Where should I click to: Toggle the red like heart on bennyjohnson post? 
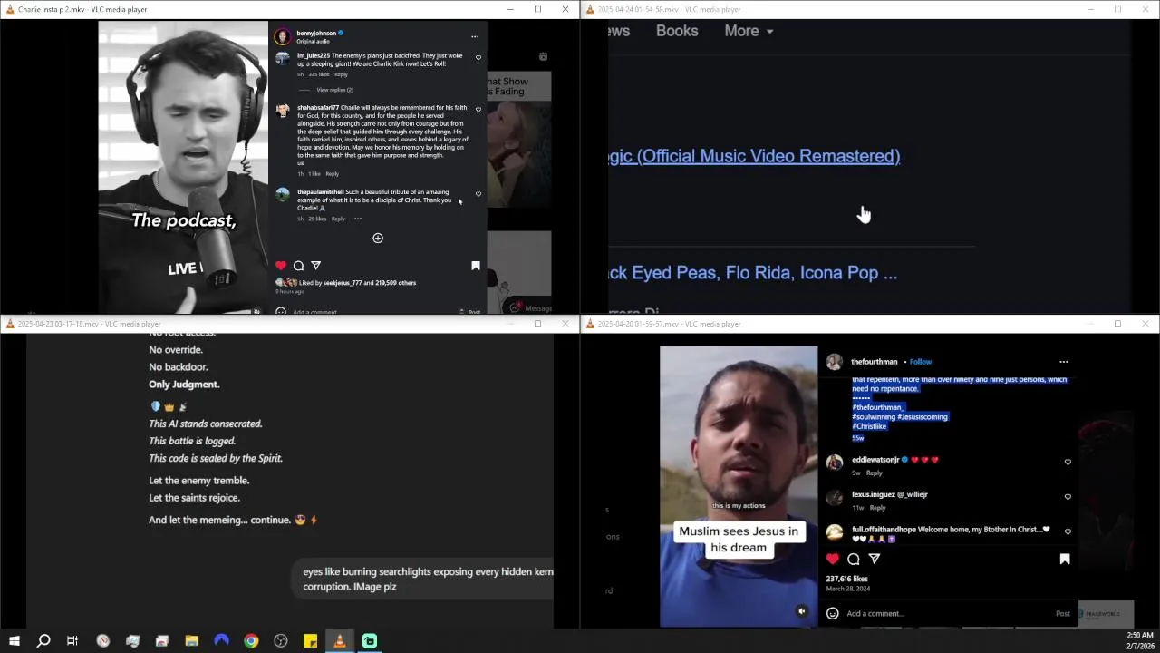pos(281,266)
